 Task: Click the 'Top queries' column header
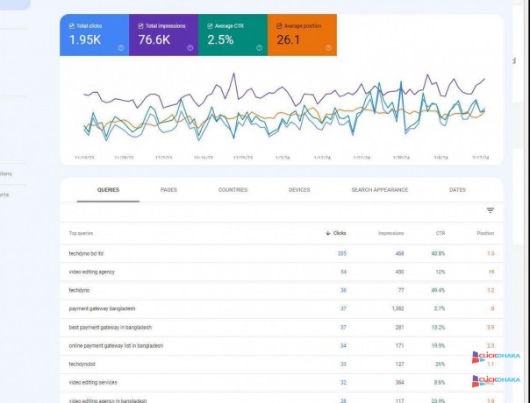pos(81,233)
